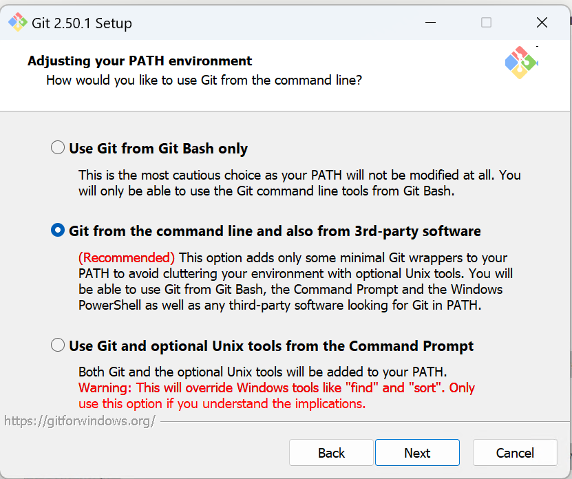The image size is (572, 479).
Task: Proceed with the Next button
Action: (x=417, y=453)
